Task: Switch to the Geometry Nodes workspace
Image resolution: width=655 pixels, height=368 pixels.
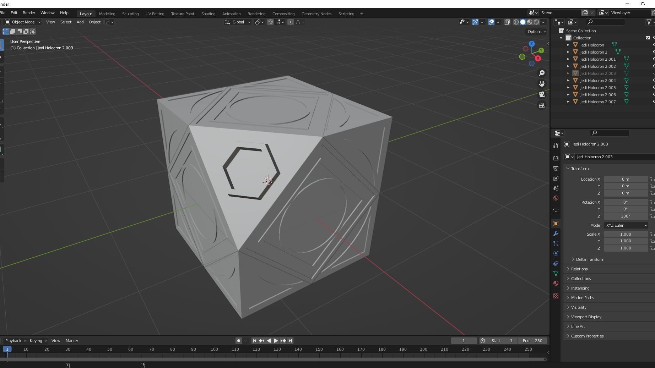Action: click(x=316, y=14)
